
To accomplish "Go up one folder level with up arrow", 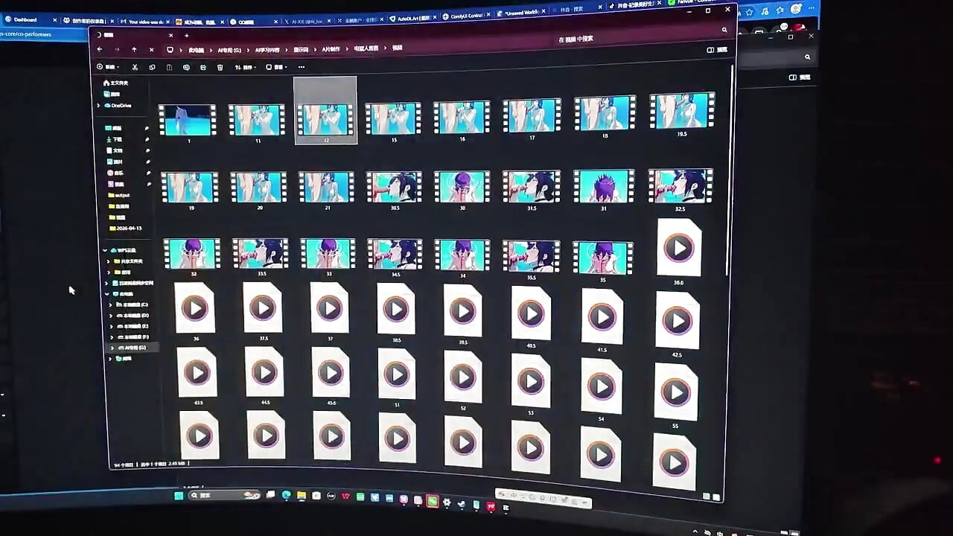I will pos(134,49).
